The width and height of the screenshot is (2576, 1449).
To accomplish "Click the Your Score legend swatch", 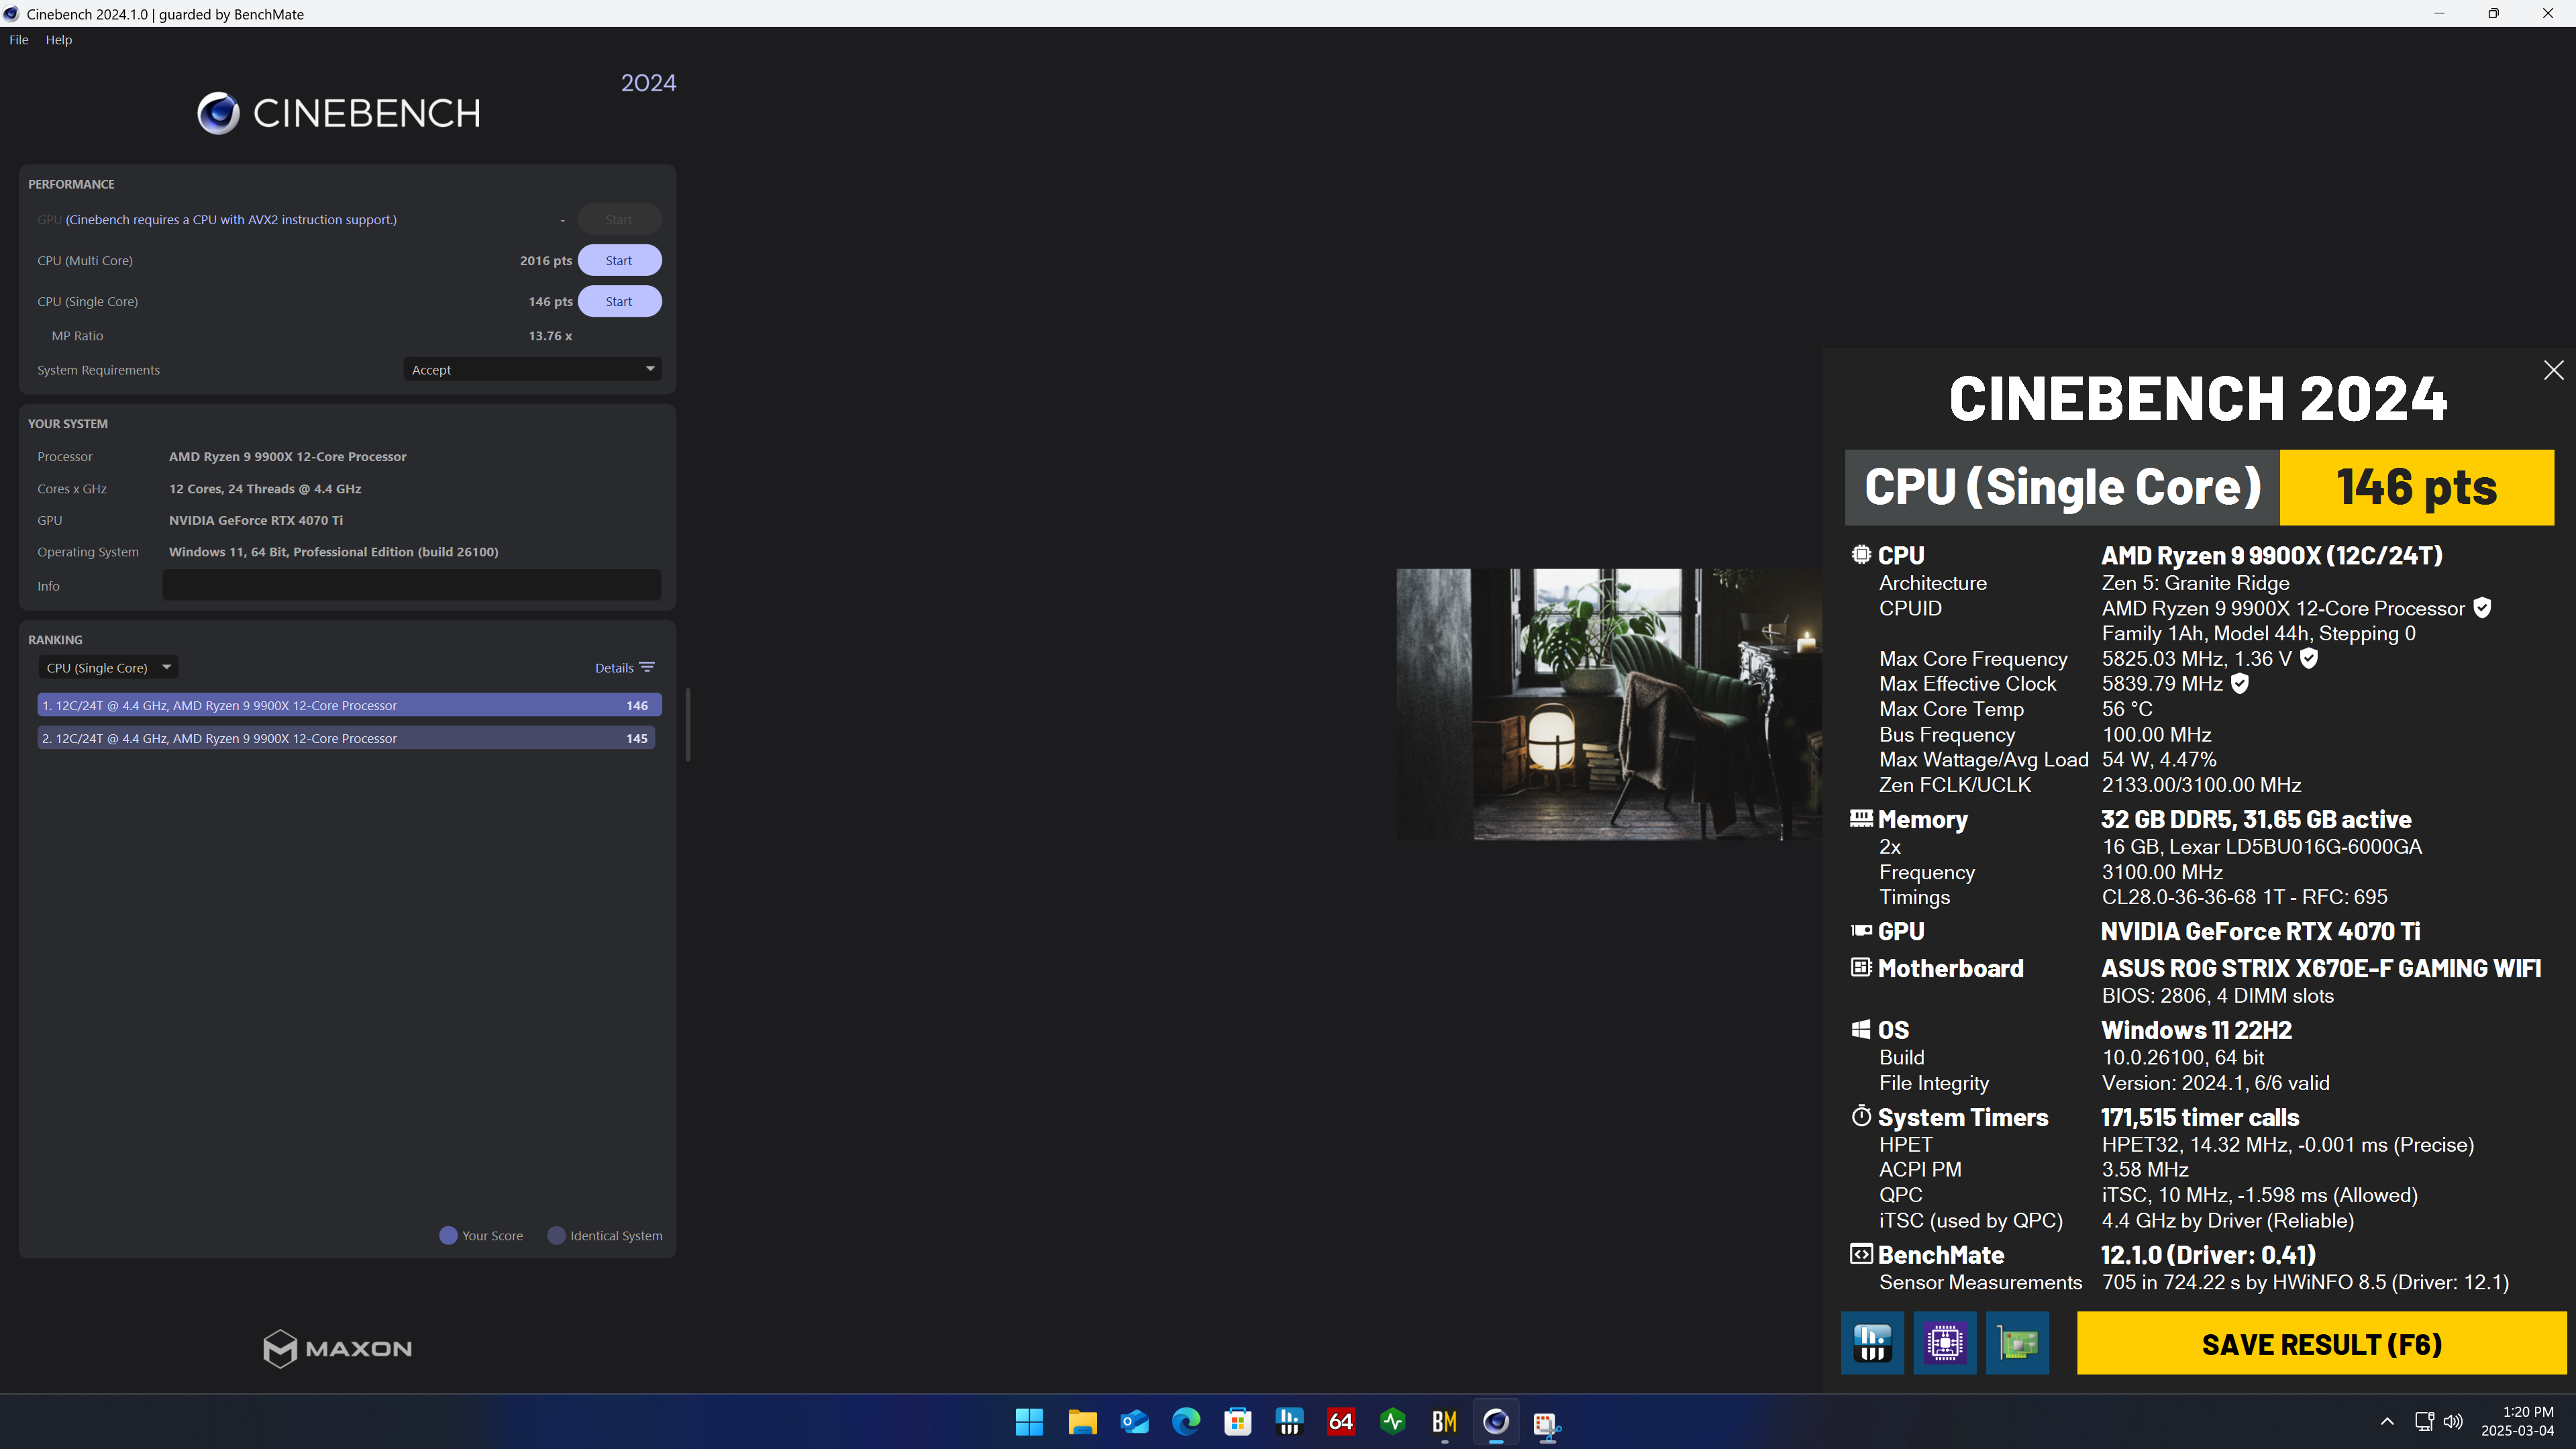I will [448, 1235].
